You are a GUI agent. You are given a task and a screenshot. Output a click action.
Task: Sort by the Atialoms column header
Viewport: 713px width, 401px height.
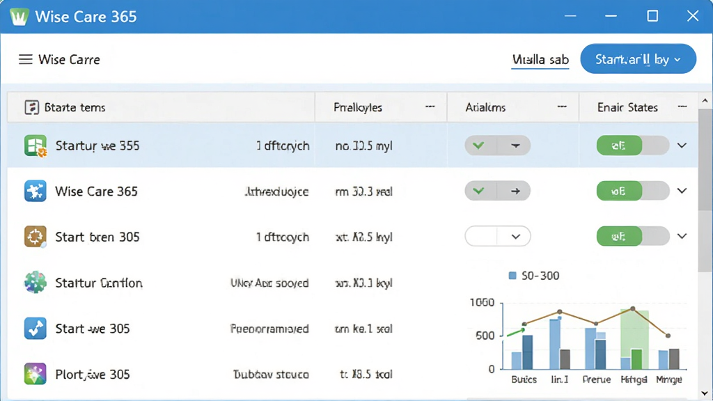[513, 107]
